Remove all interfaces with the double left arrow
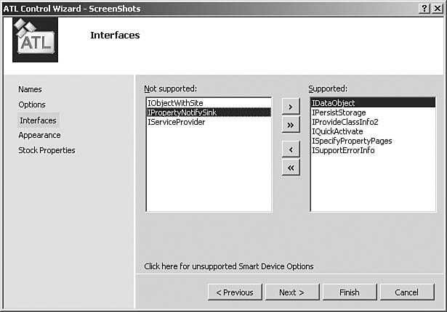This screenshot has height=312, width=447. [291, 167]
